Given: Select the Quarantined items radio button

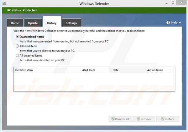Looking at the screenshot, I should (17, 37).
